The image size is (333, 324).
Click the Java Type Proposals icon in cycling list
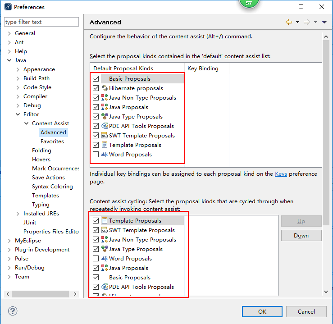(105, 249)
